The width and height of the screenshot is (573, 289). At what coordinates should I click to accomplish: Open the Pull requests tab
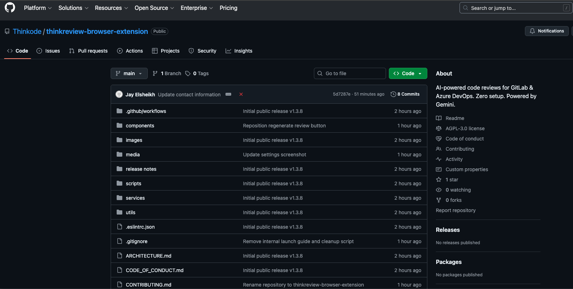click(x=88, y=51)
